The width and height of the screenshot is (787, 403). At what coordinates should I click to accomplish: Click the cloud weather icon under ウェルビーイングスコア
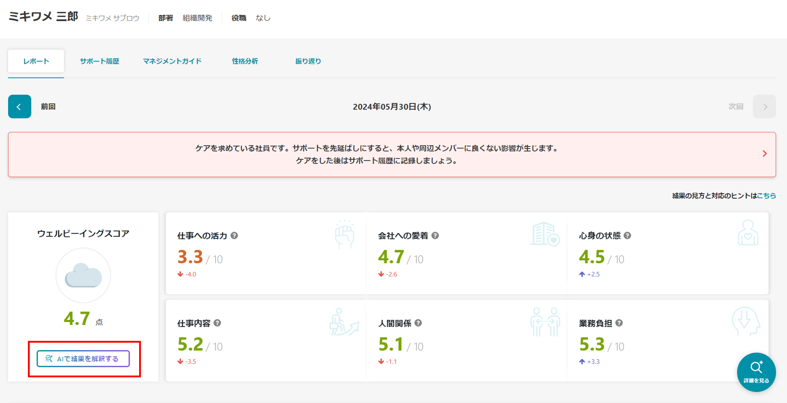(x=83, y=276)
